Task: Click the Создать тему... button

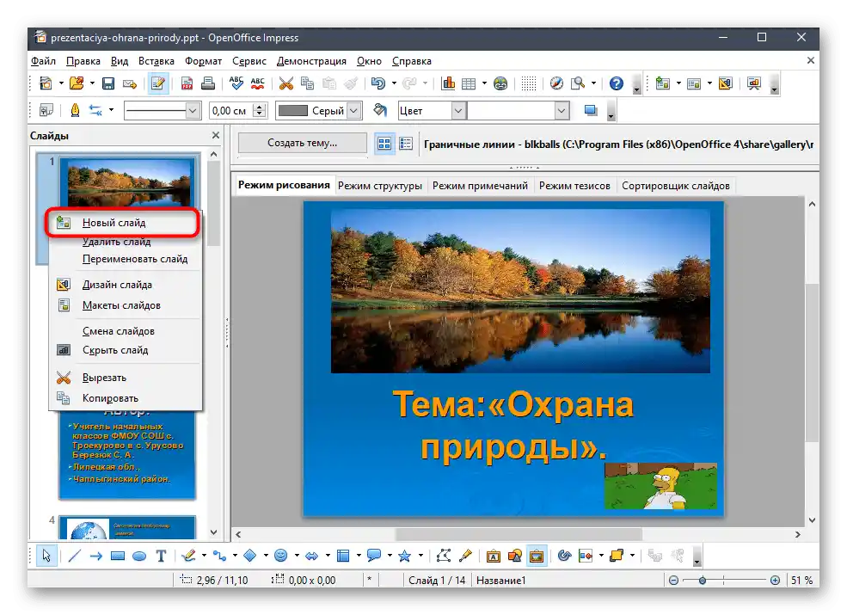Action: tap(302, 143)
